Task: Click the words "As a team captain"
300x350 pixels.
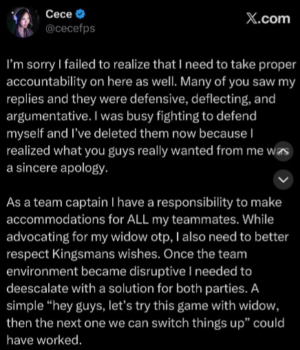Action: pyautogui.click(x=57, y=203)
